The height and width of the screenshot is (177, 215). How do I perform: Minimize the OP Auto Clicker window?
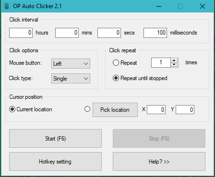(x=159, y=6)
